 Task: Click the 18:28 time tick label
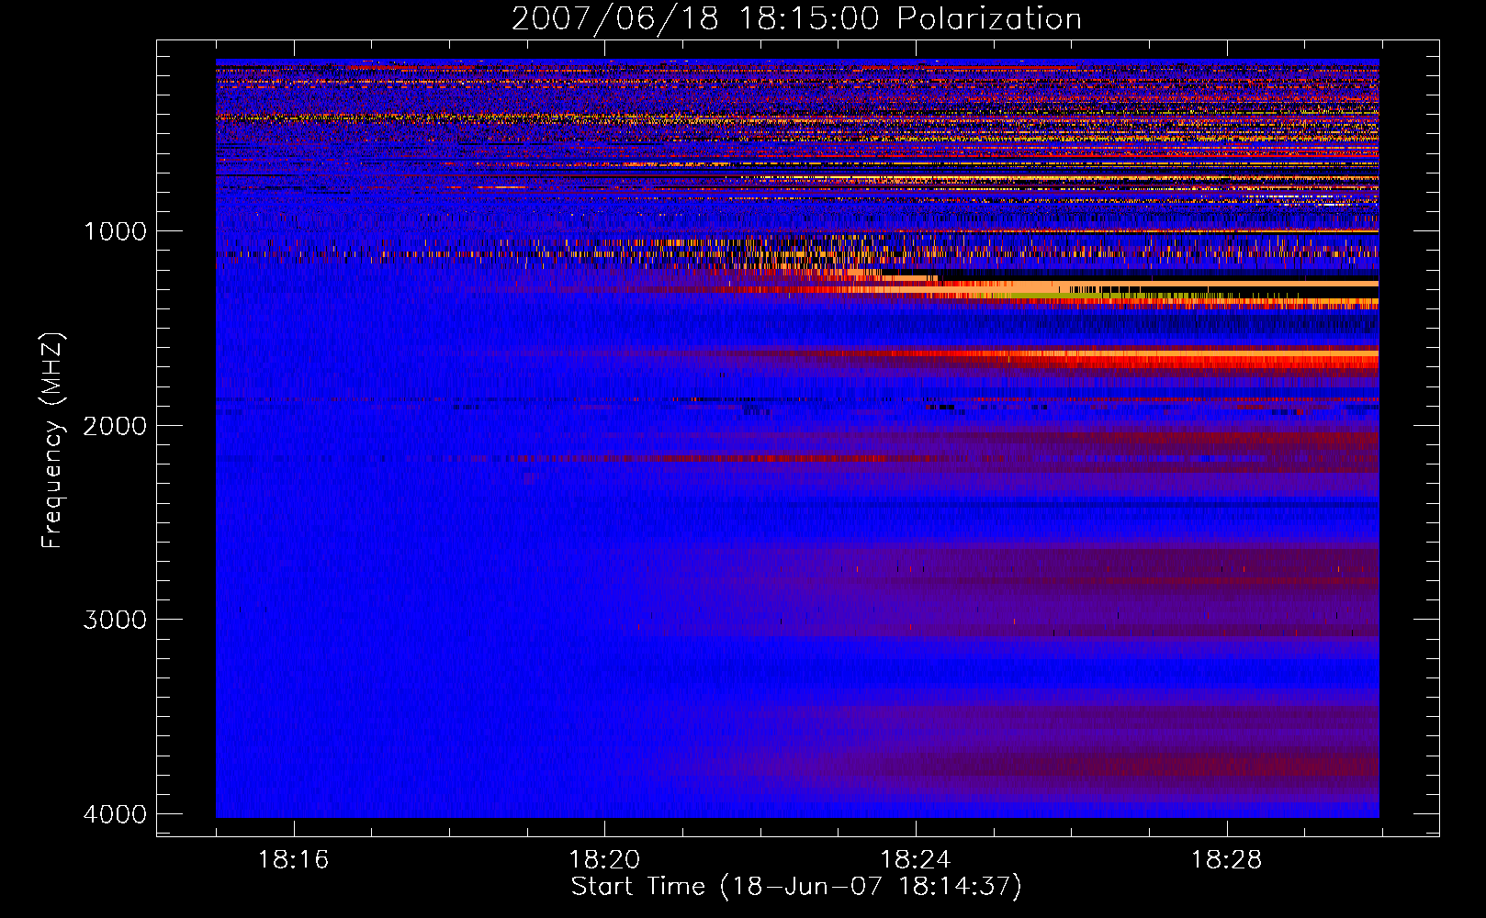coord(1227,860)
